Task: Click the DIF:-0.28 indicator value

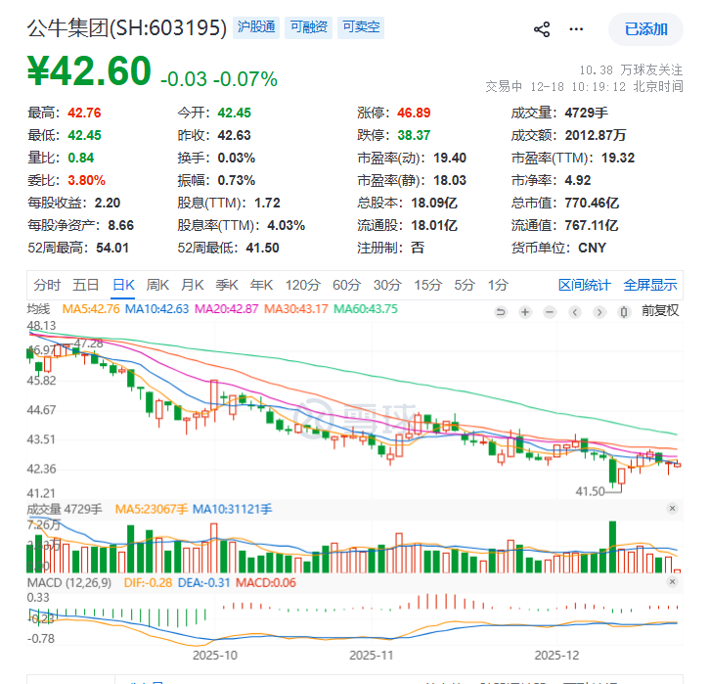Action: point(148,582)
